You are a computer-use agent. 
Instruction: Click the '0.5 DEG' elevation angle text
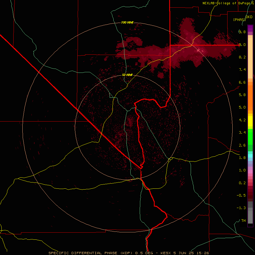point(144,253)
